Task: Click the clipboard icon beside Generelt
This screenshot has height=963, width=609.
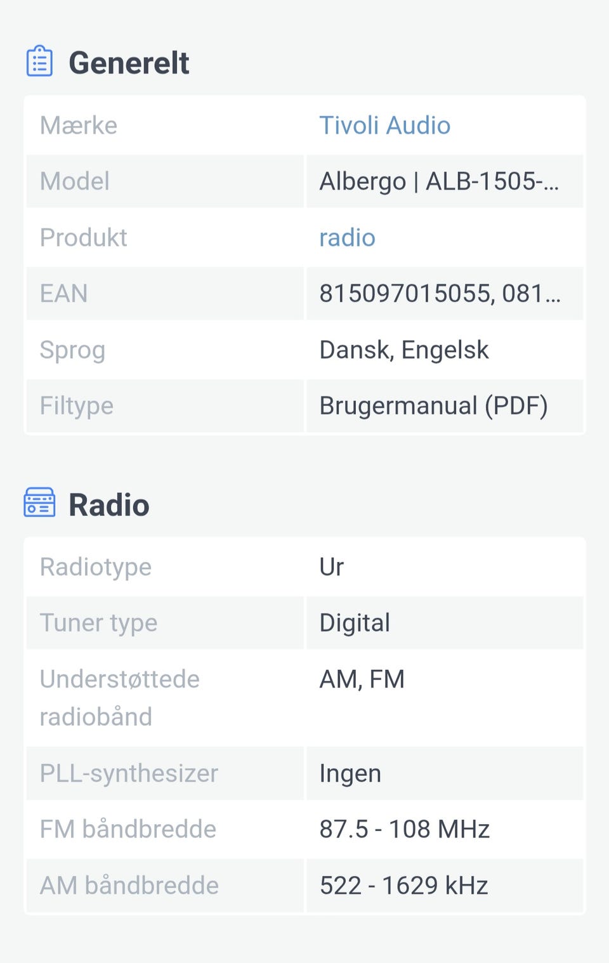Action: coord(39,62)
